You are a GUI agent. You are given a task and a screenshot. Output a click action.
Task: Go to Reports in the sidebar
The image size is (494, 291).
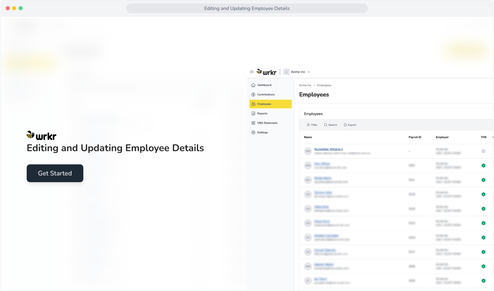[262, 113]
